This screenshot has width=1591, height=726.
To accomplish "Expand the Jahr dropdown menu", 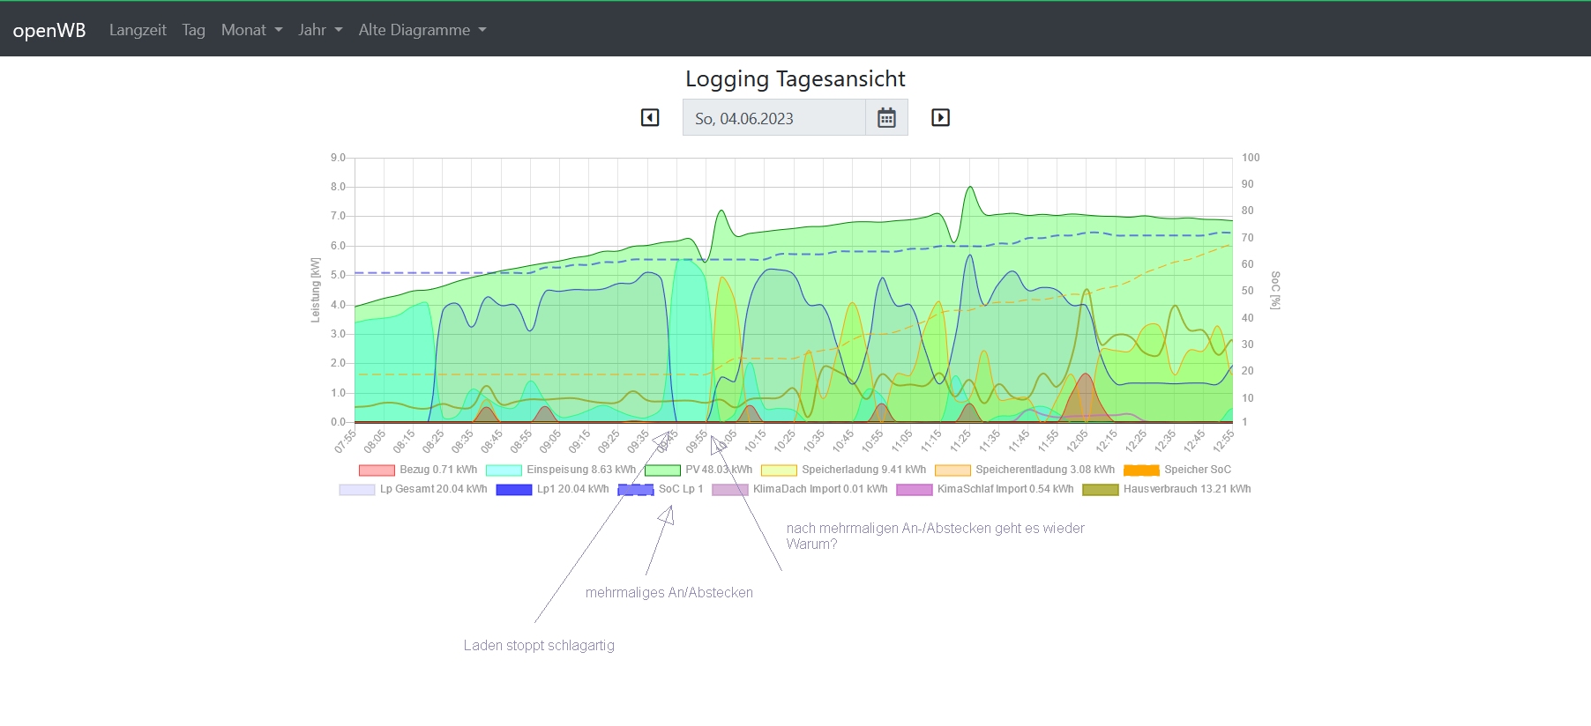I will pos(319,30).
